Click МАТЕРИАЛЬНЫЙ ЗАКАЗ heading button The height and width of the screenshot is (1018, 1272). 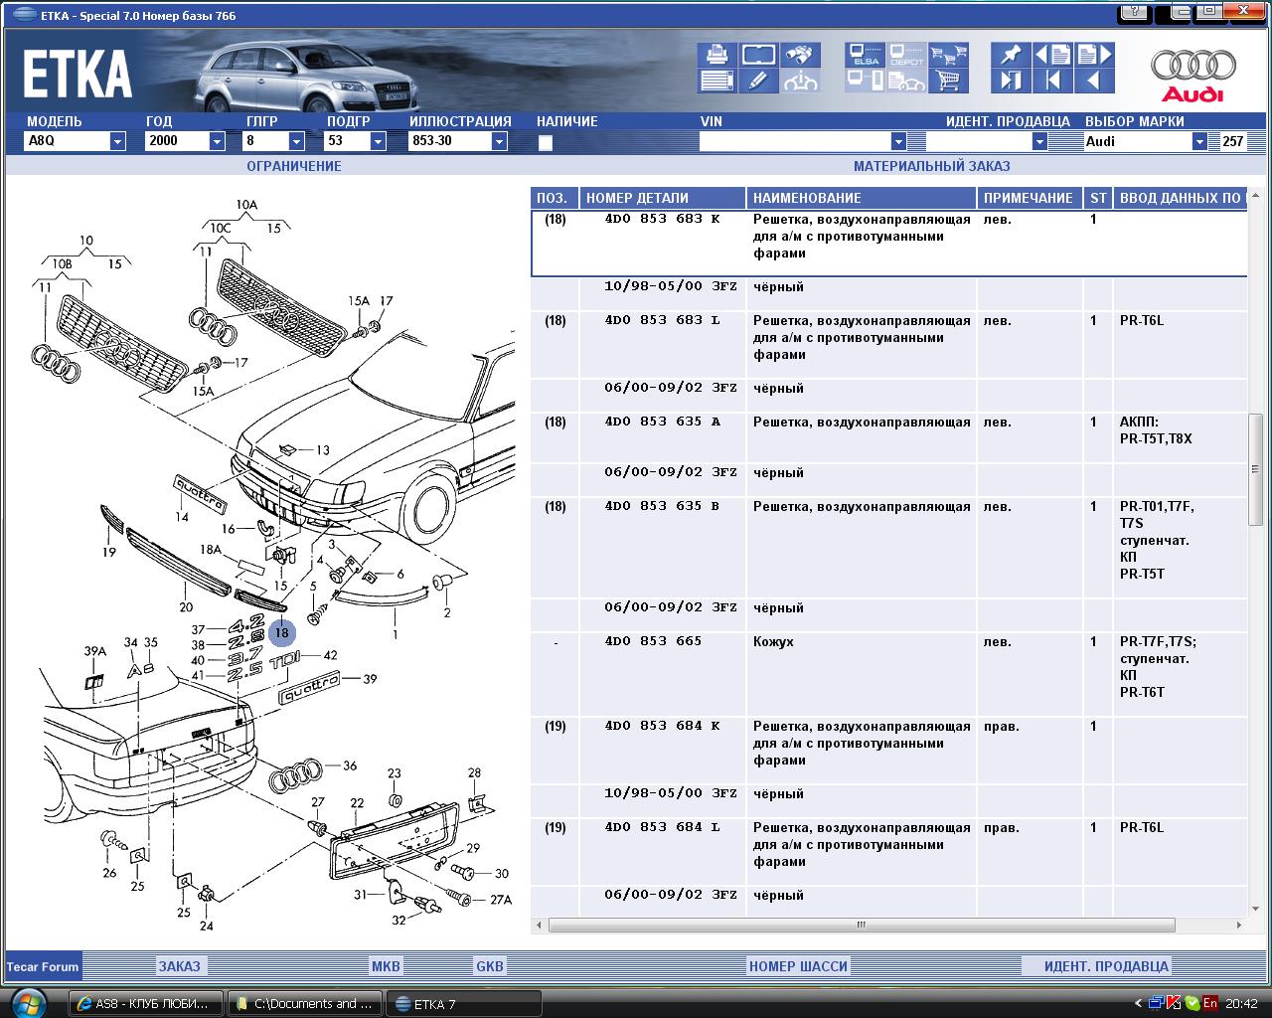pyautogui.click(x=931, y=166)
